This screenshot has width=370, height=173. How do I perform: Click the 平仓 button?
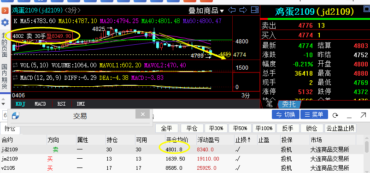tap(192, 128)
